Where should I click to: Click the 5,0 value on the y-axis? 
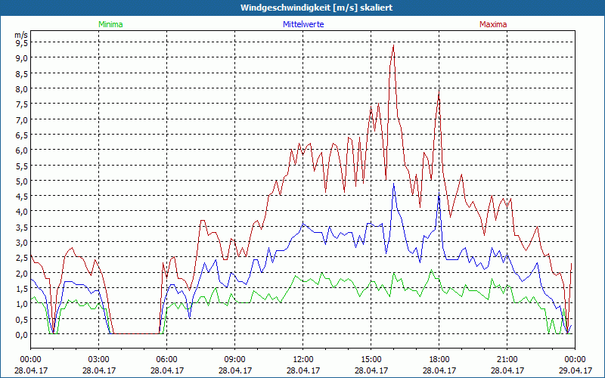(x=22, y=181)
